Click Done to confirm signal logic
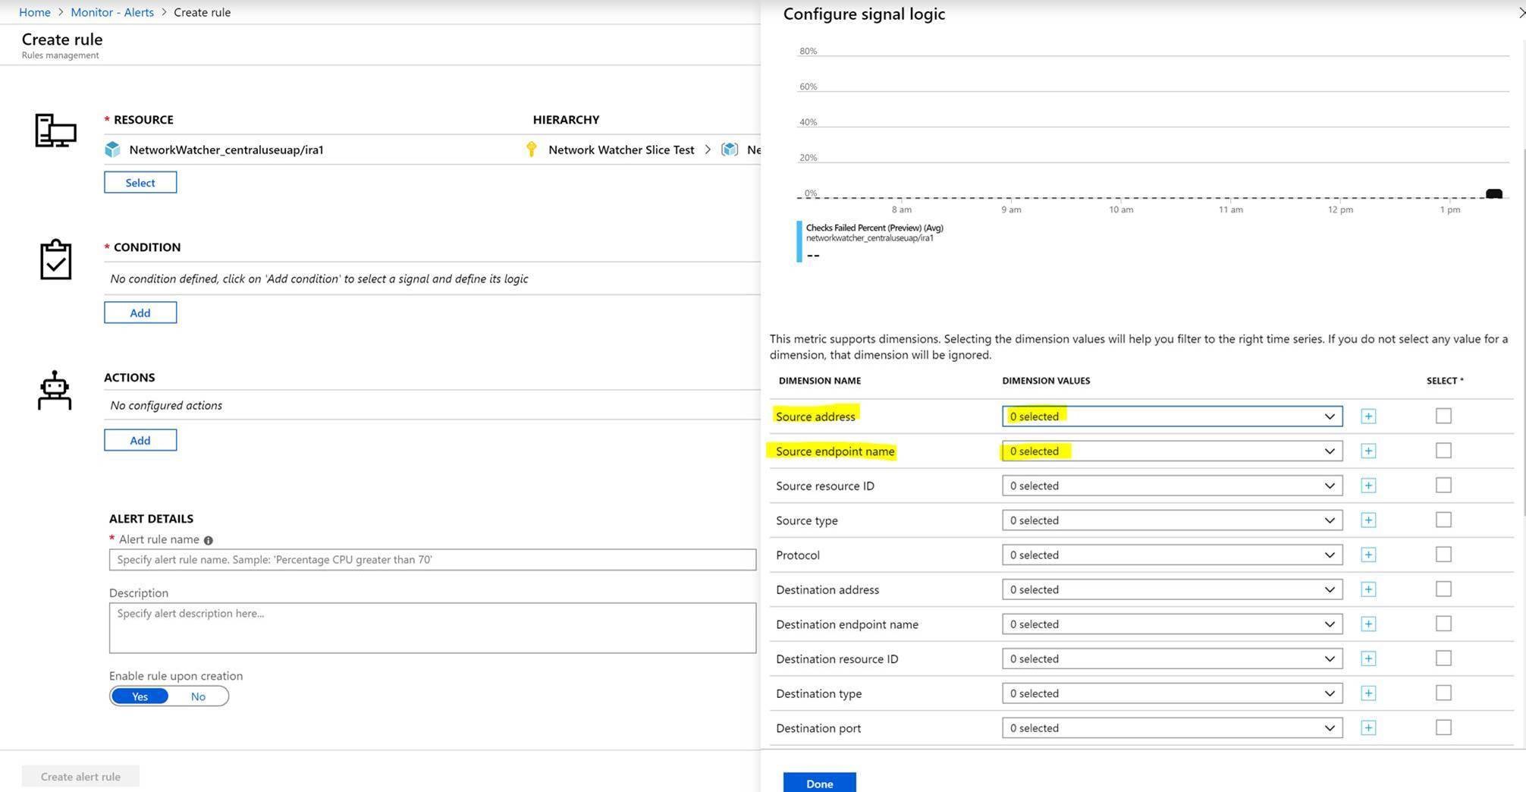This screenshot has height=792, width=1526. [819, 783]
